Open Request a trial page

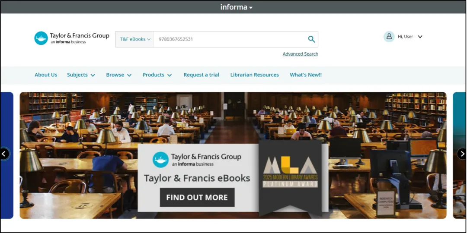[202, 75]
